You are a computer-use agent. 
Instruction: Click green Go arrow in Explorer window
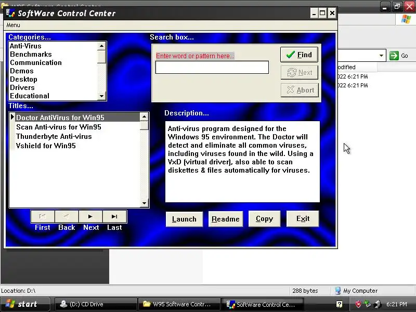tap(394, 56)
